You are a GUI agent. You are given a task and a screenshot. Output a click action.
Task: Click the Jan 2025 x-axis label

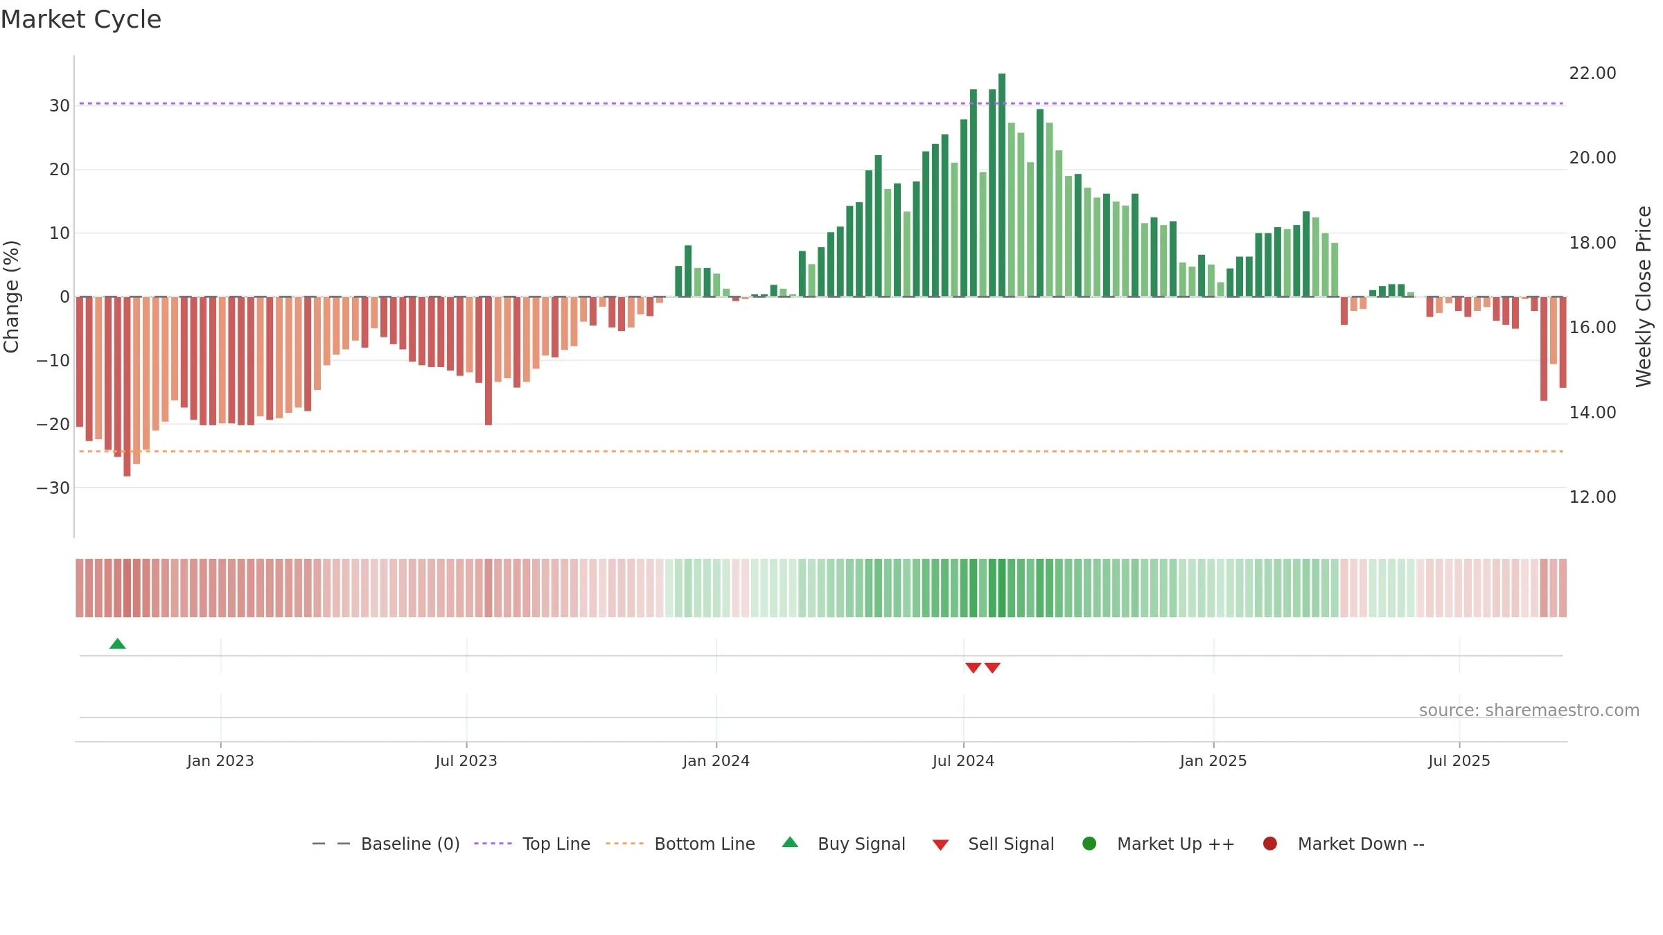coord(1213,760)
